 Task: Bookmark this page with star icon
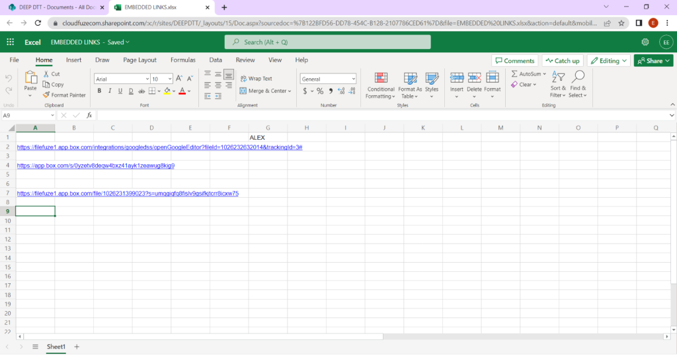(x=621, y=23)
